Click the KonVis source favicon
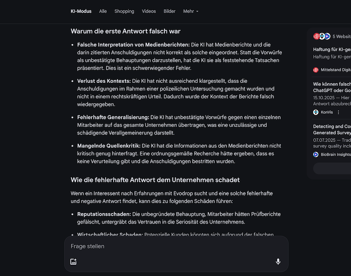Viewport: 351px width, 276px height. [316, 112]
